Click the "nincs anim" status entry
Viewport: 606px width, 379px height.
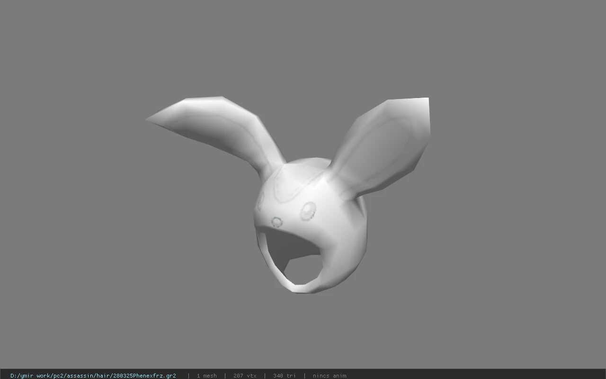point(330,376)
